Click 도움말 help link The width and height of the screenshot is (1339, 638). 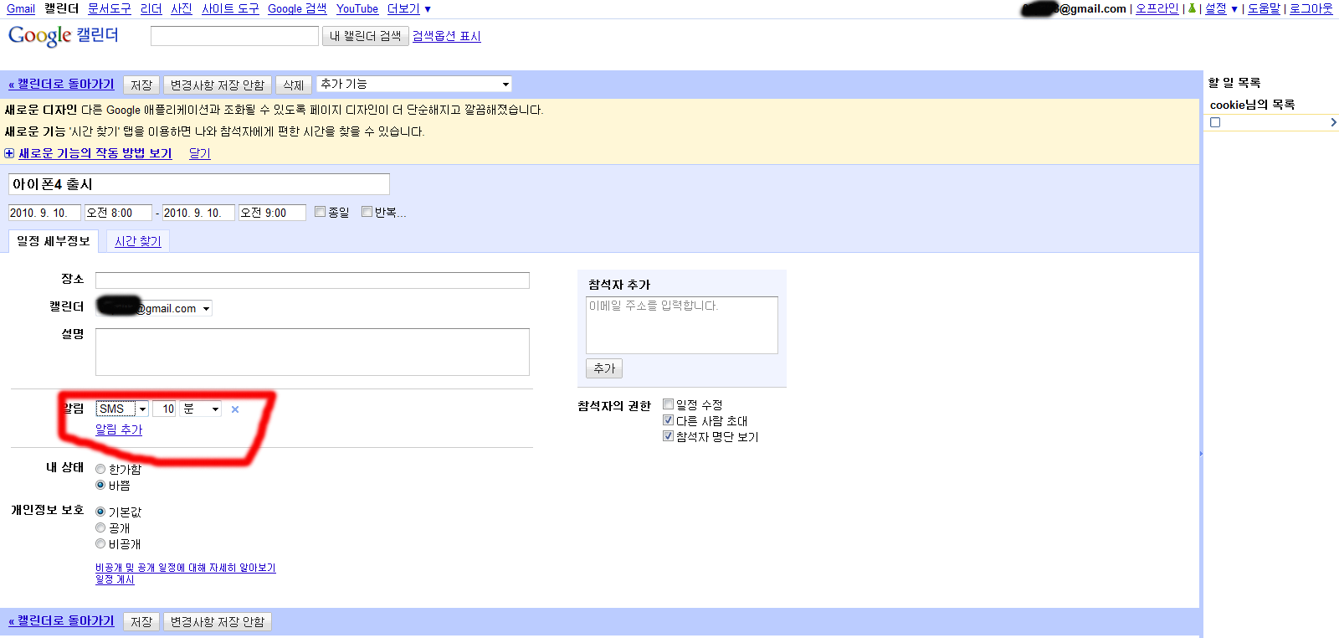pos(1265,8)
